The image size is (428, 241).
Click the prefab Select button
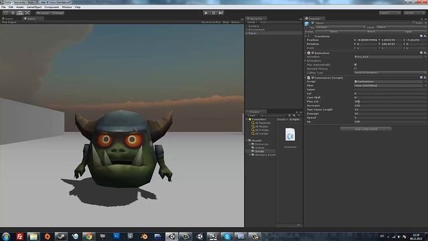[334, 31]
